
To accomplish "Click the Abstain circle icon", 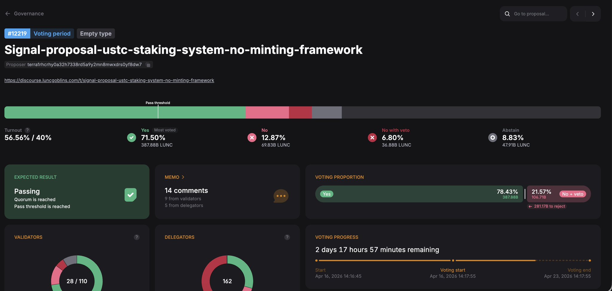I will pyautogui.click(x=492, y=138).
